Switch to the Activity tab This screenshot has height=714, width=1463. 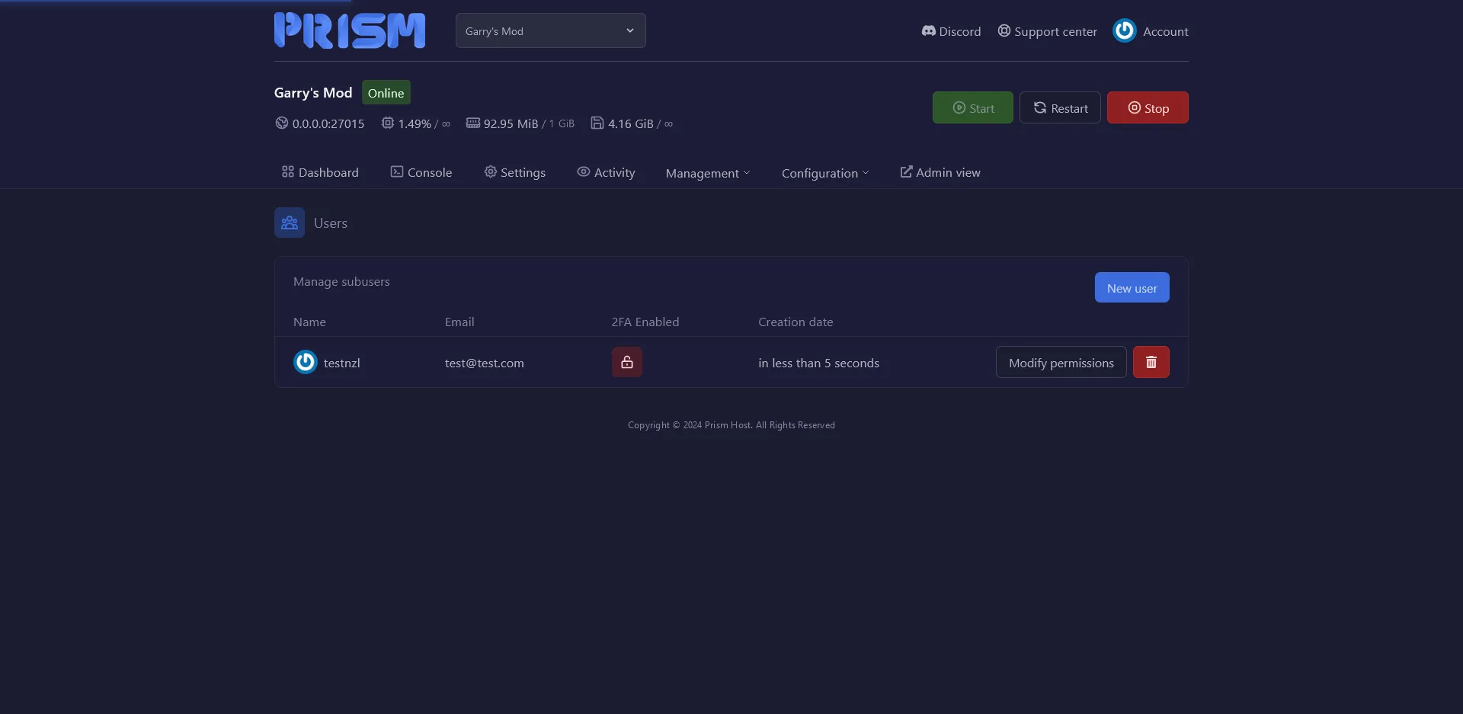(606, 173)
